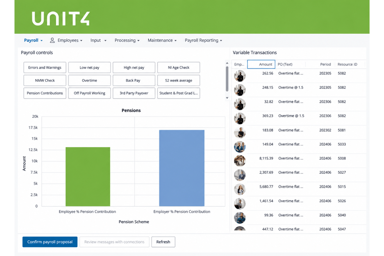Click the 369.23 amount value
The height and width of the screenshot is (256, 384).
268,116
